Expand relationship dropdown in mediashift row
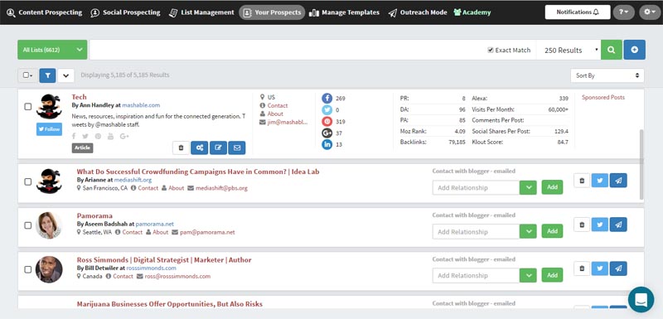 click(x=528, y=187)
